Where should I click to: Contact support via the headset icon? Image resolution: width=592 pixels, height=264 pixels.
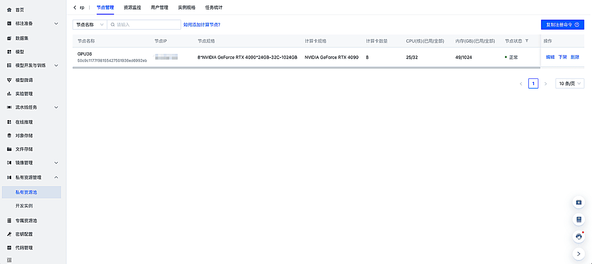point(579,236)
